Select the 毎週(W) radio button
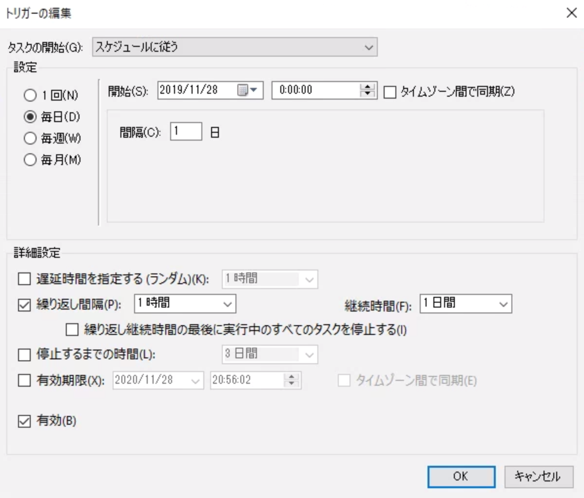This screenshot has height=498, width=584. pyautogui.click(x=30, y=139)
